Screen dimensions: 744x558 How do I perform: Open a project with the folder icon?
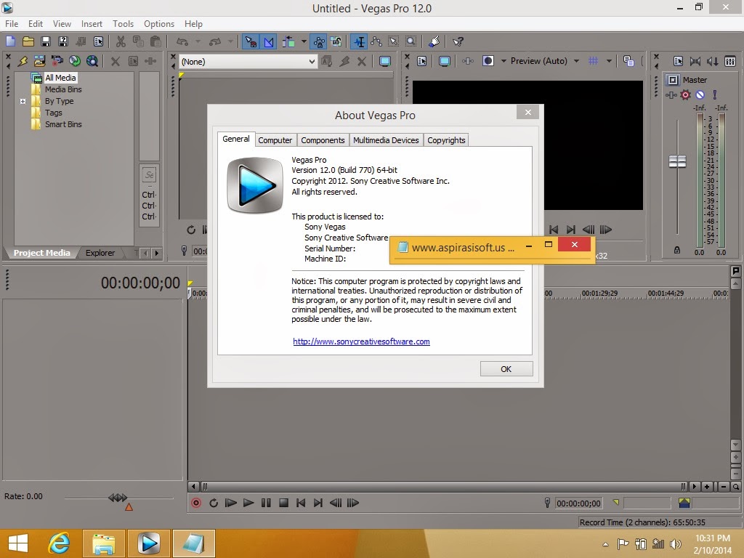[x=28, y=41]
